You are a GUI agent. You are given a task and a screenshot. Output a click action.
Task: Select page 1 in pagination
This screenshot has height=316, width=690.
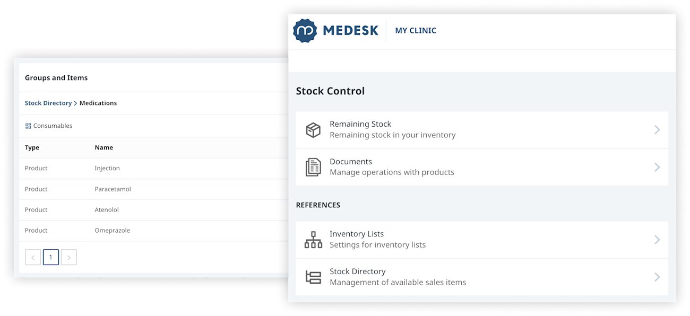tap(51, 258)
